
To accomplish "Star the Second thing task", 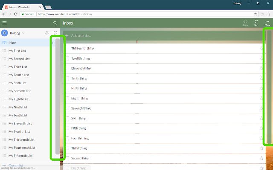I will point(261,158).
